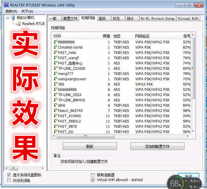Click the signal icon beside FAST_410900
Viewport: 207px width, 189px height.
coord(55,116)
